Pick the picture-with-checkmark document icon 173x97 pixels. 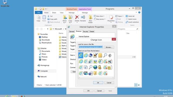coord(95,55)
